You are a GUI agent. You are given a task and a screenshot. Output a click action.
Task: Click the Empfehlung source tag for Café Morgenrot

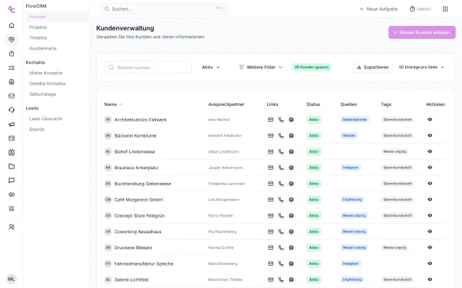tap(352, 199)
